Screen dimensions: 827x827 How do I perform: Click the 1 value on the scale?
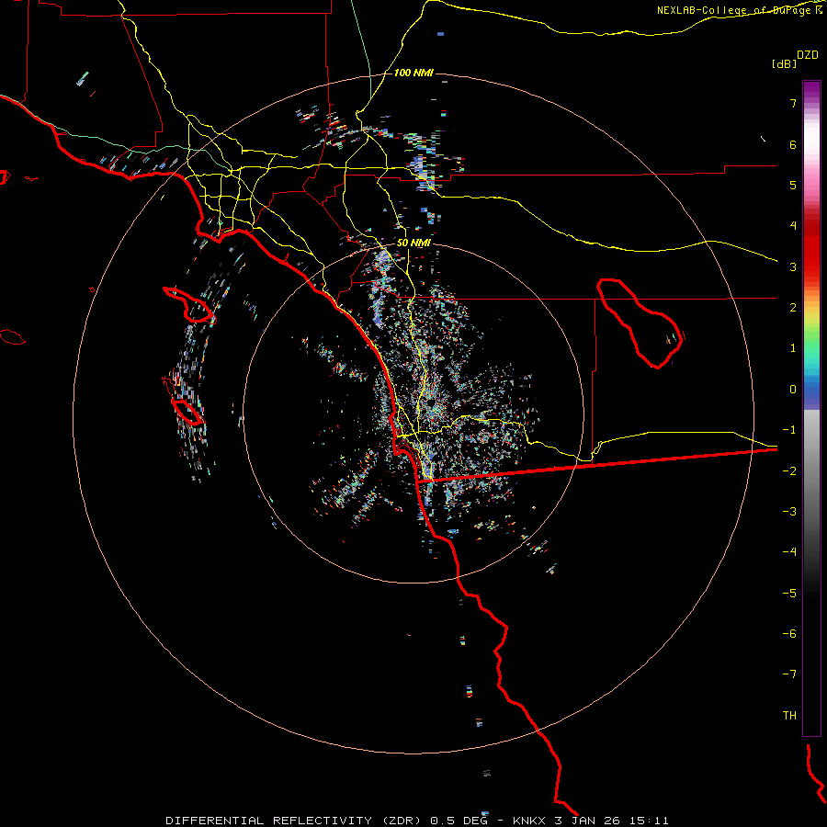click(x=793, y=348)
